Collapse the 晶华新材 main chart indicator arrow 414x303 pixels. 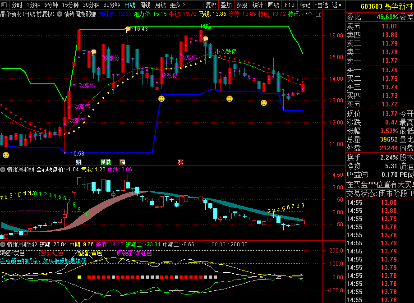pyautogui.click(x=60, y=14)
